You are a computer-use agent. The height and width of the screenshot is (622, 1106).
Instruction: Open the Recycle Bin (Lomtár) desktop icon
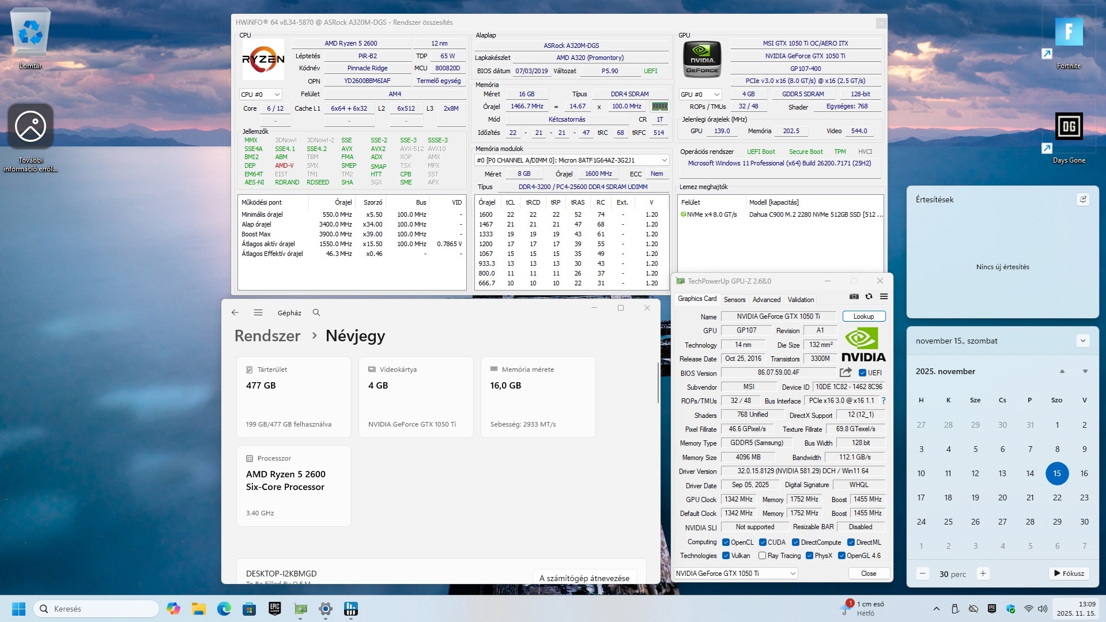pos(31,39)
